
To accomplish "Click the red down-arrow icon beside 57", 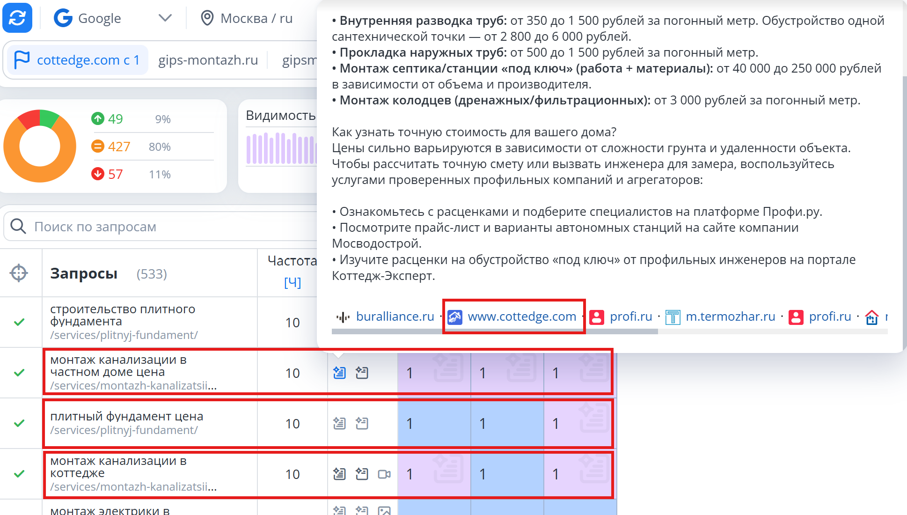I will click(x=97, y=174).
